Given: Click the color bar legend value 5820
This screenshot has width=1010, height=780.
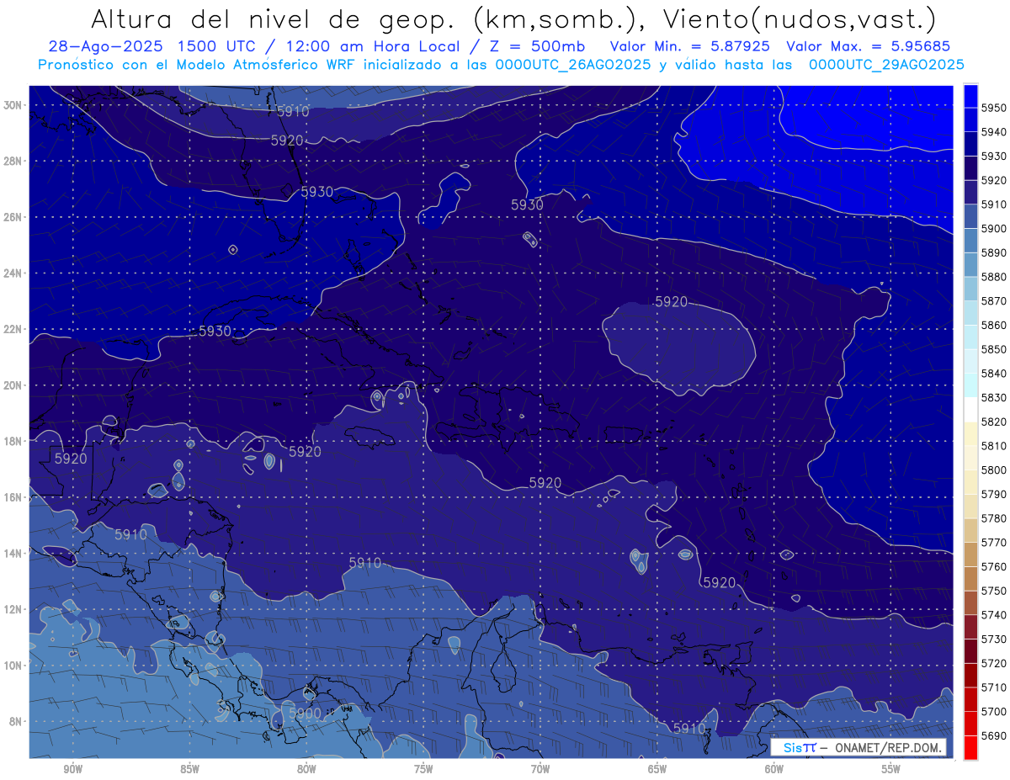Looking at the screenshot, I should [993, 422].
